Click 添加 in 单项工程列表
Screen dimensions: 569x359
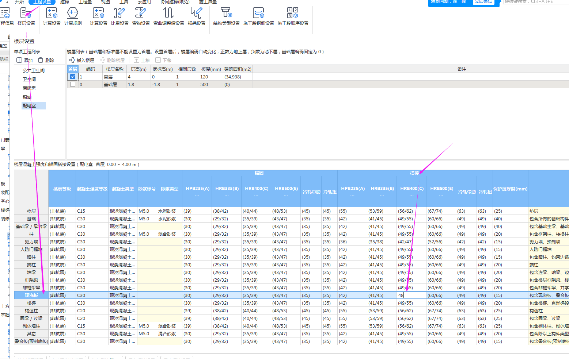coord(25,60)
